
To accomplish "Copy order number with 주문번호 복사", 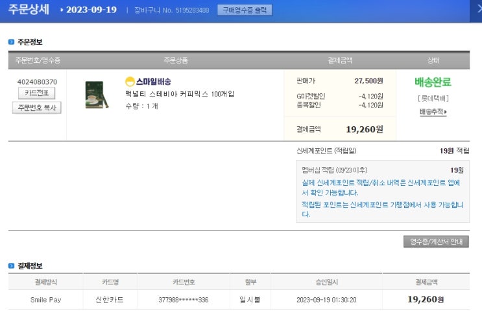I will coord(37,107).
